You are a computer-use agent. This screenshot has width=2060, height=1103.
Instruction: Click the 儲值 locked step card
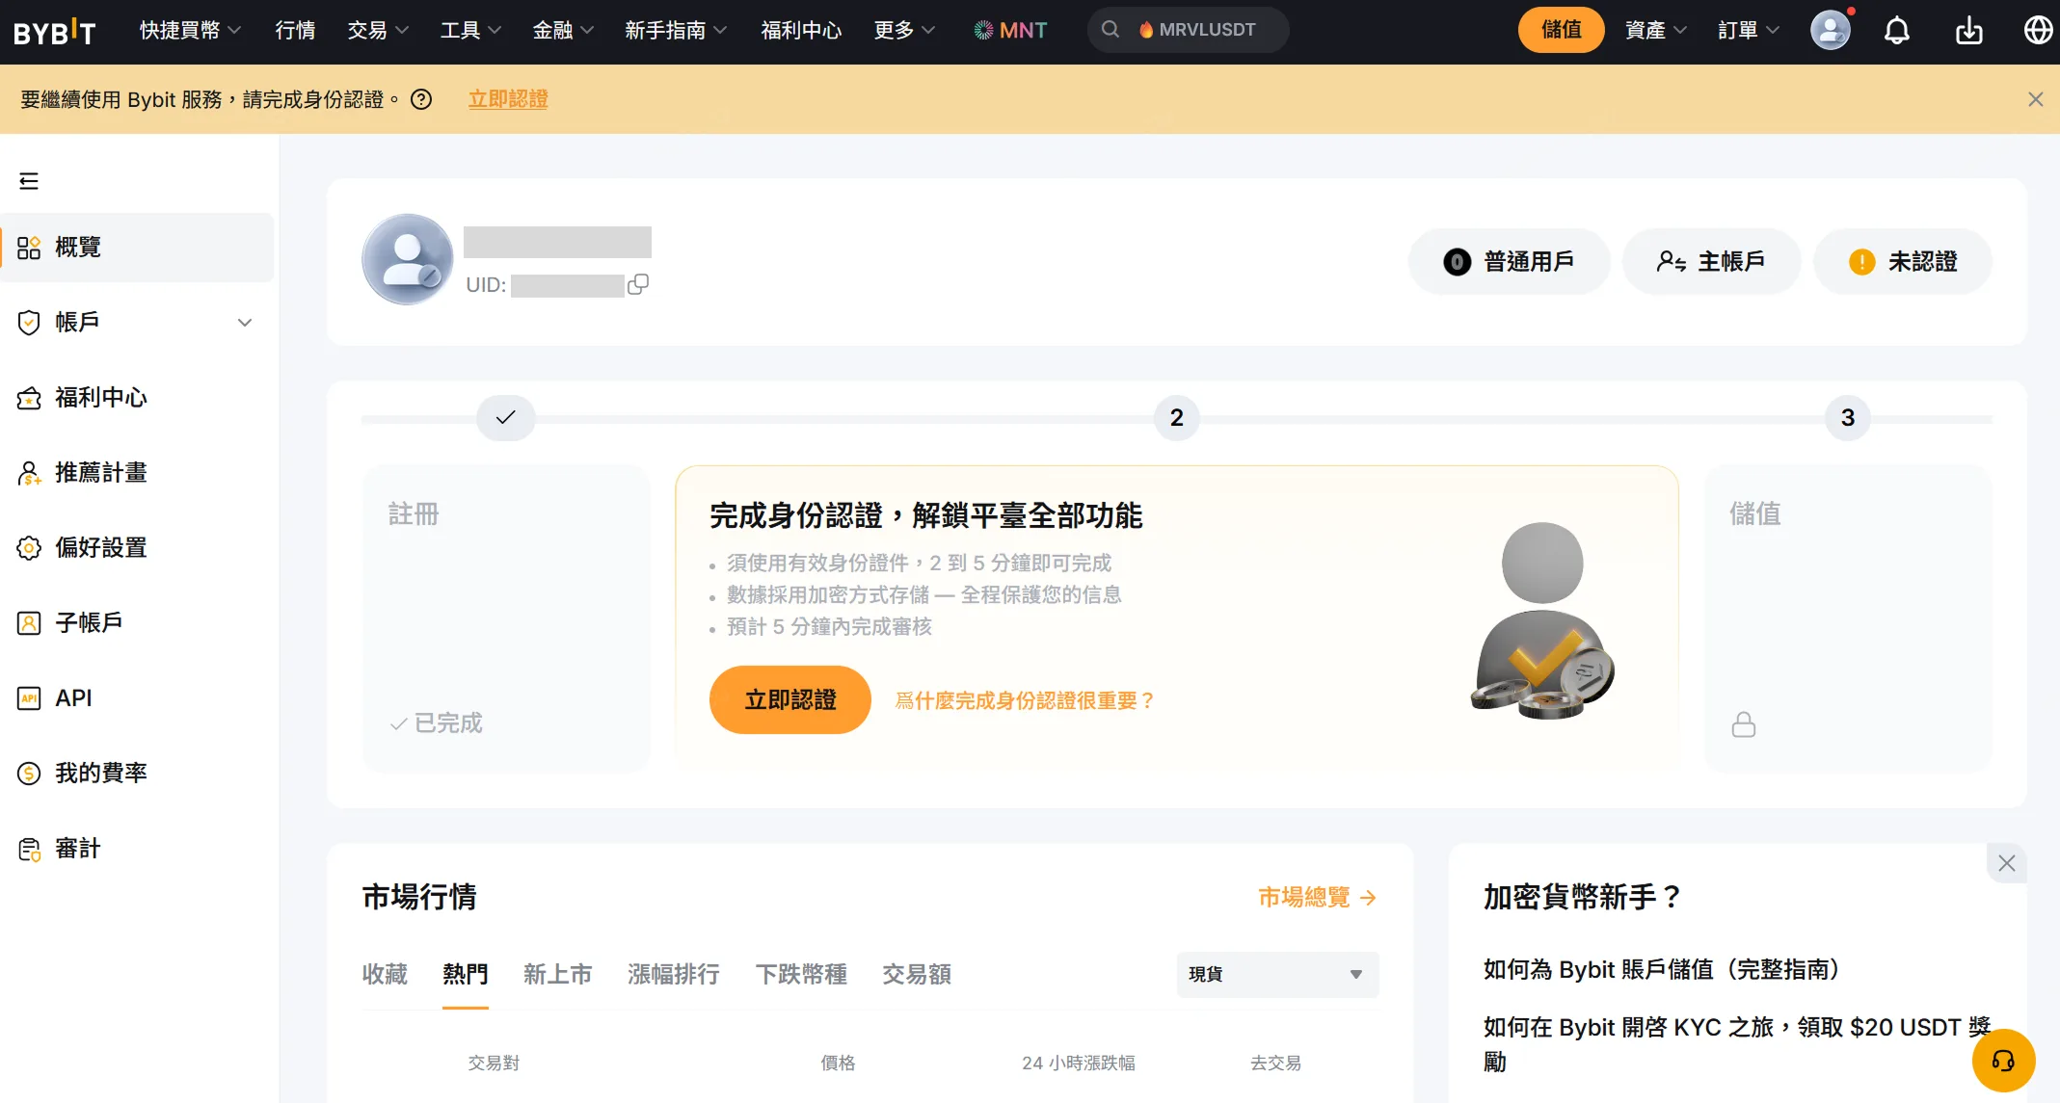(1847, 618)
